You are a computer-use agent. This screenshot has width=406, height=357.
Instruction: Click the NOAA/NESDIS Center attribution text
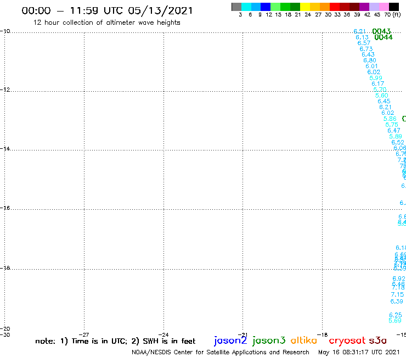point(221,352)
